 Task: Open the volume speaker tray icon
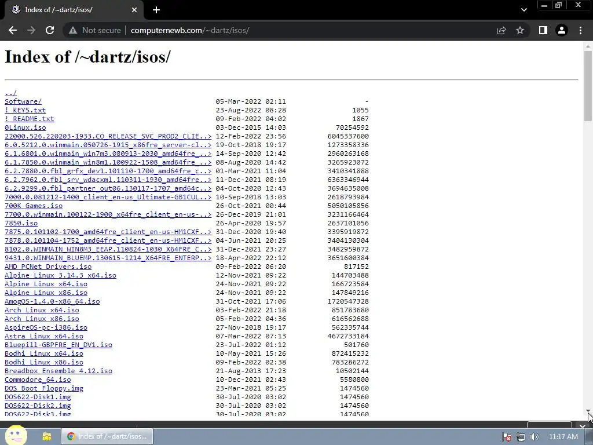pos(534,437)
